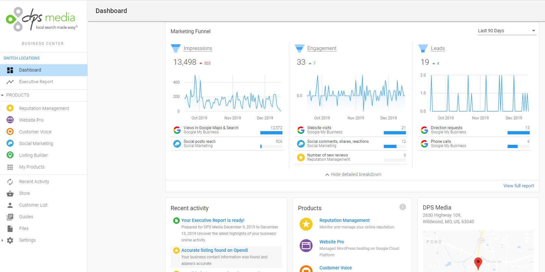Click the Listing Builder pin icon
The height and width of the screenshot is (272, 545).
[x=10, y=155]
